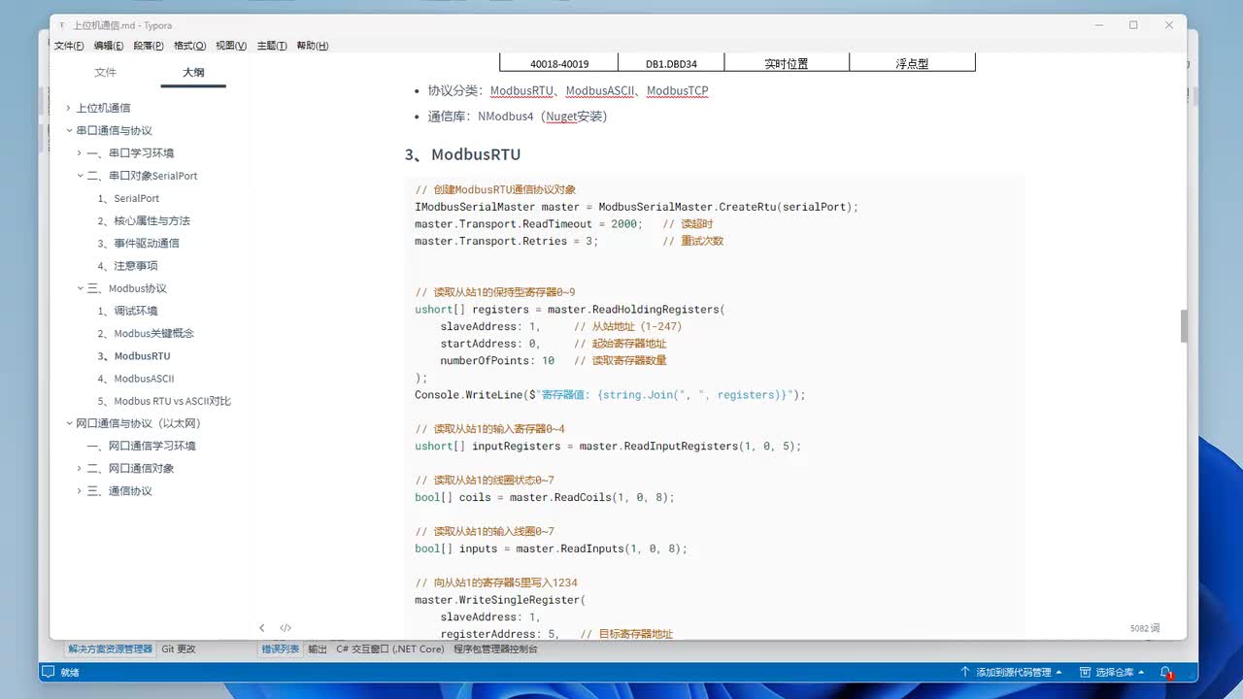Select 3、ModbusRTU in the outline
This screenshot has width=1243, height=699.
[x=134, y=356]
